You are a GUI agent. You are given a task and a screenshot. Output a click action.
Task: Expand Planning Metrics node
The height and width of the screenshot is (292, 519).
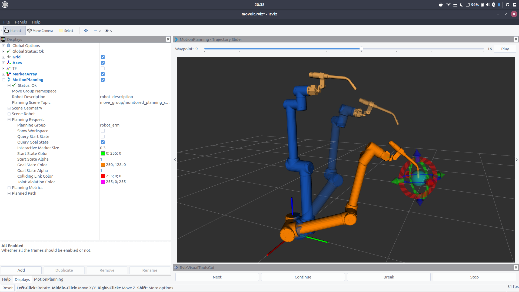pyautogui.click(x=9, y=188)
